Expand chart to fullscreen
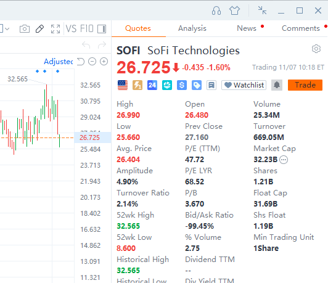The width and height of the screenshot is (328, 283). [55, 28]
